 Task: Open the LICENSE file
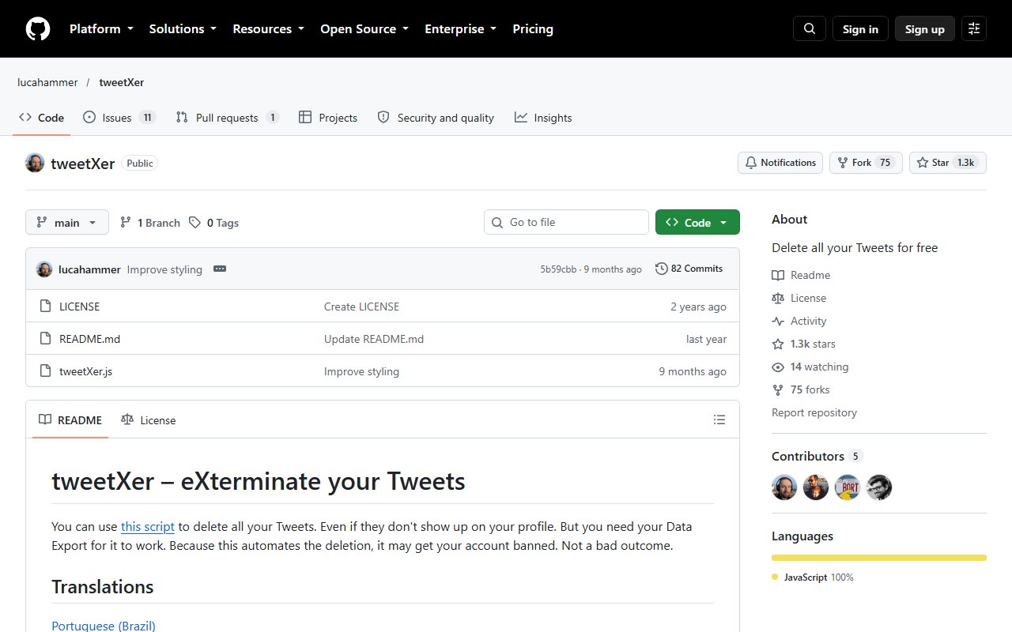[x=79, y=307]
